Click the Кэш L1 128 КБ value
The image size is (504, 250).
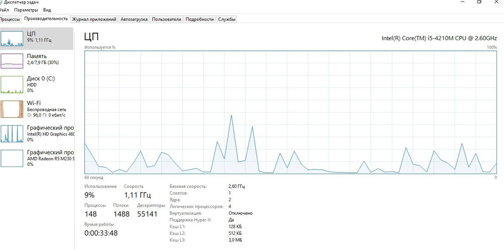pyautogui.click(x=235, y=226)
